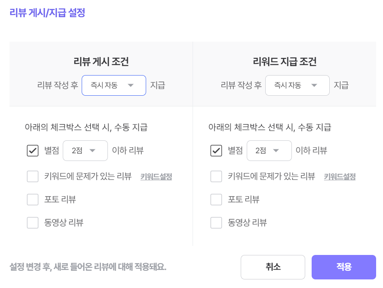The width and height of the screenshot is (383, 288).
Task: Enable 포토 리뷰 checkbox in right column
Action: 216,200
